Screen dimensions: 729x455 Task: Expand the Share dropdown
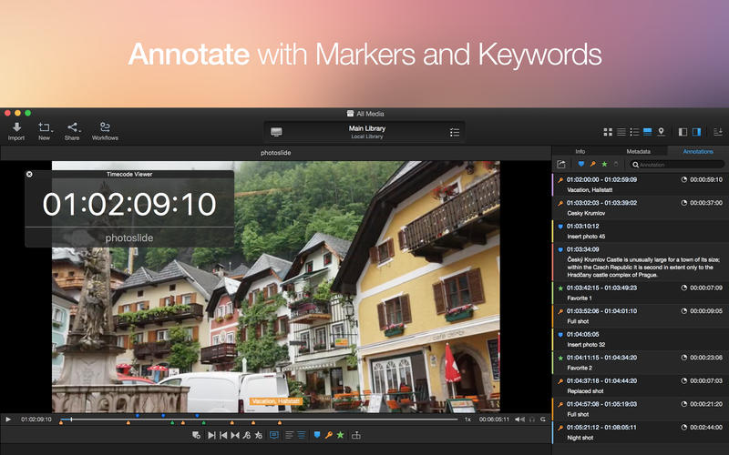click(72, 131)
